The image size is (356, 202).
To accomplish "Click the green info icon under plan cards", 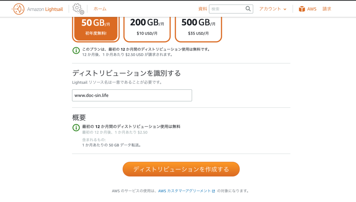I will [76, 50].
